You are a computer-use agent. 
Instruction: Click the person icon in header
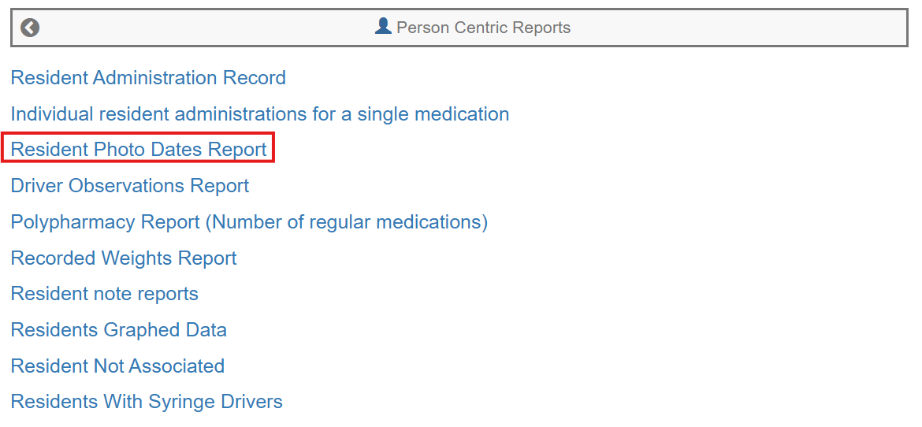[x=383, y=28]
